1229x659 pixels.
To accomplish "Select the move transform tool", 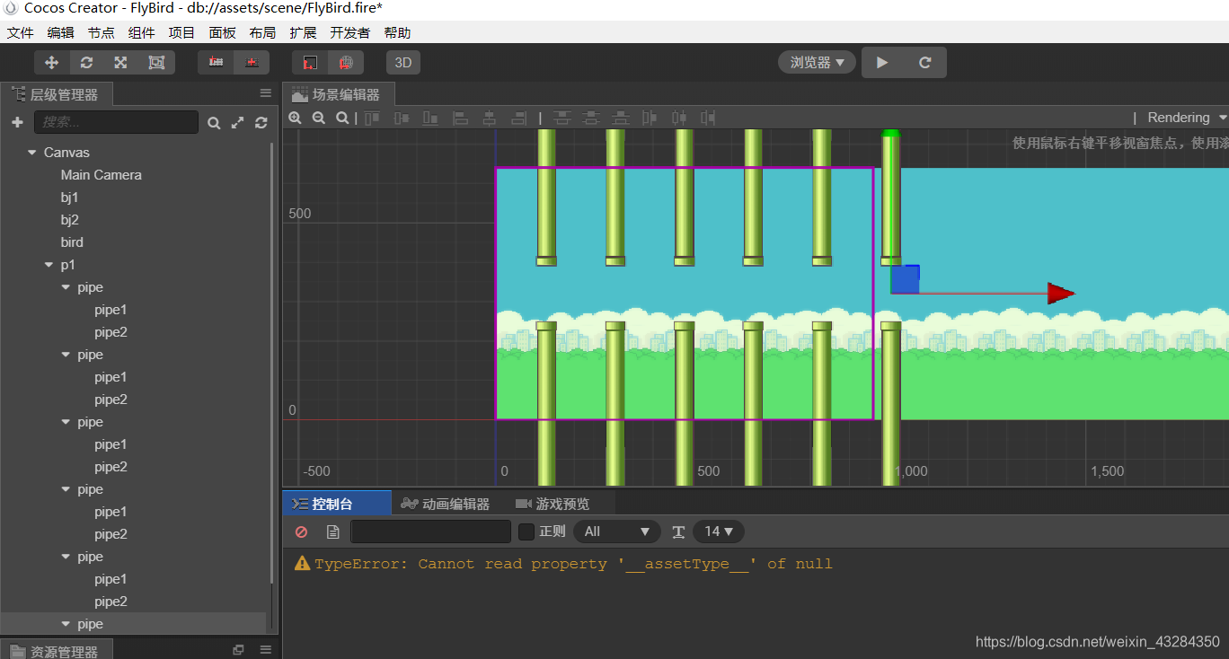I will click(x=51, y=63).
